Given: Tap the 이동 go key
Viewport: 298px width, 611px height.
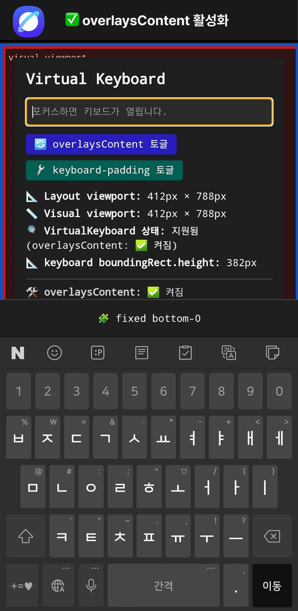Looking at the screenshot, I should pos(272,585).
